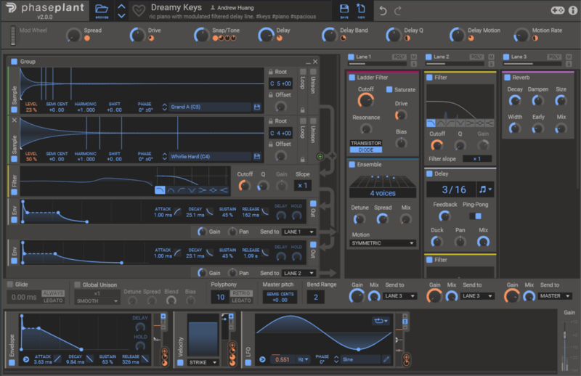Toggle the Saturate option in Ladder Filter
The height and width of the screenshot is (376, 581).
[x=389, y=89]
